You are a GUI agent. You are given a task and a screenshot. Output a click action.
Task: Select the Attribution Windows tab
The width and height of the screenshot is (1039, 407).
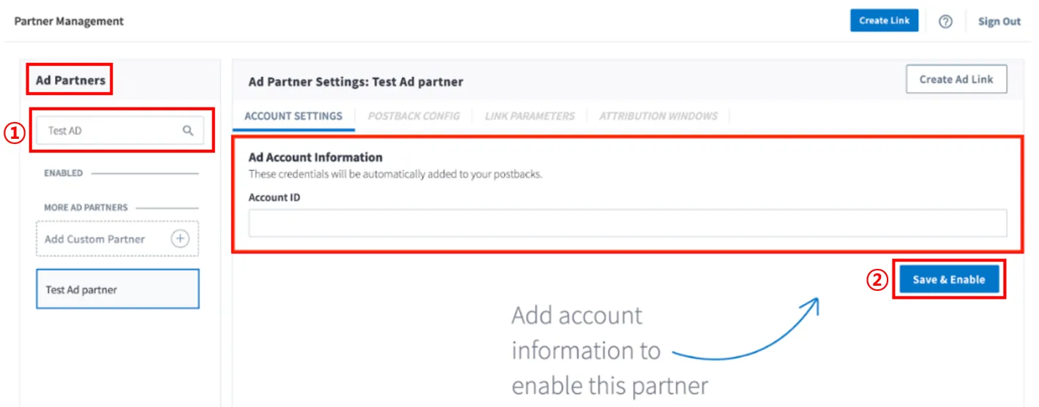pyautogui.click(x=659, y=115)
